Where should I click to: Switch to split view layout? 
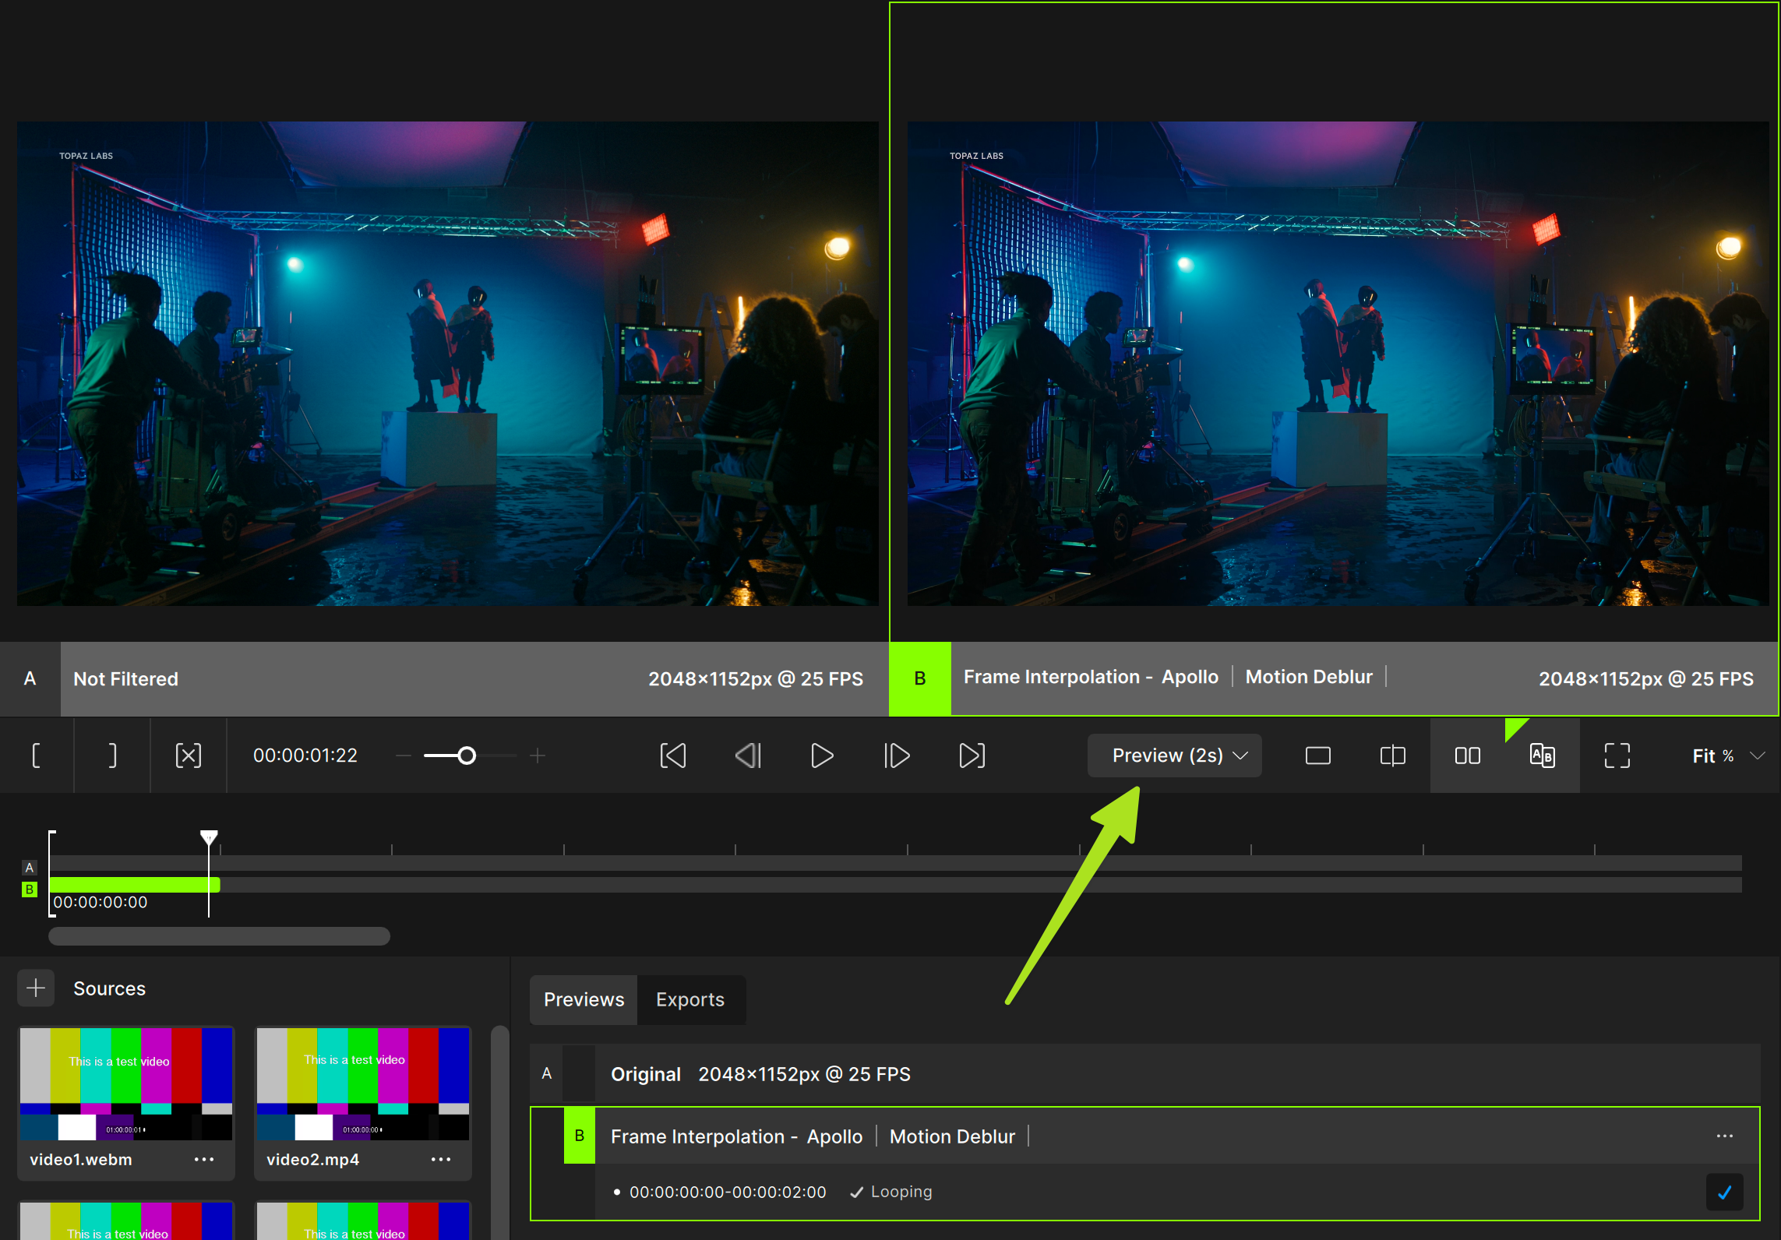coord(1392,756)
